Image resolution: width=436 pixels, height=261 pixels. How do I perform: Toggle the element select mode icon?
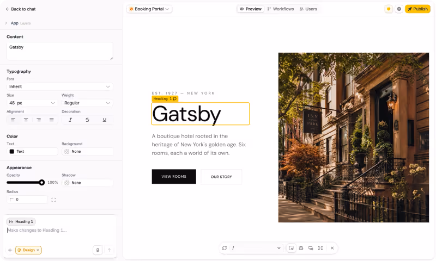point(291,248)
